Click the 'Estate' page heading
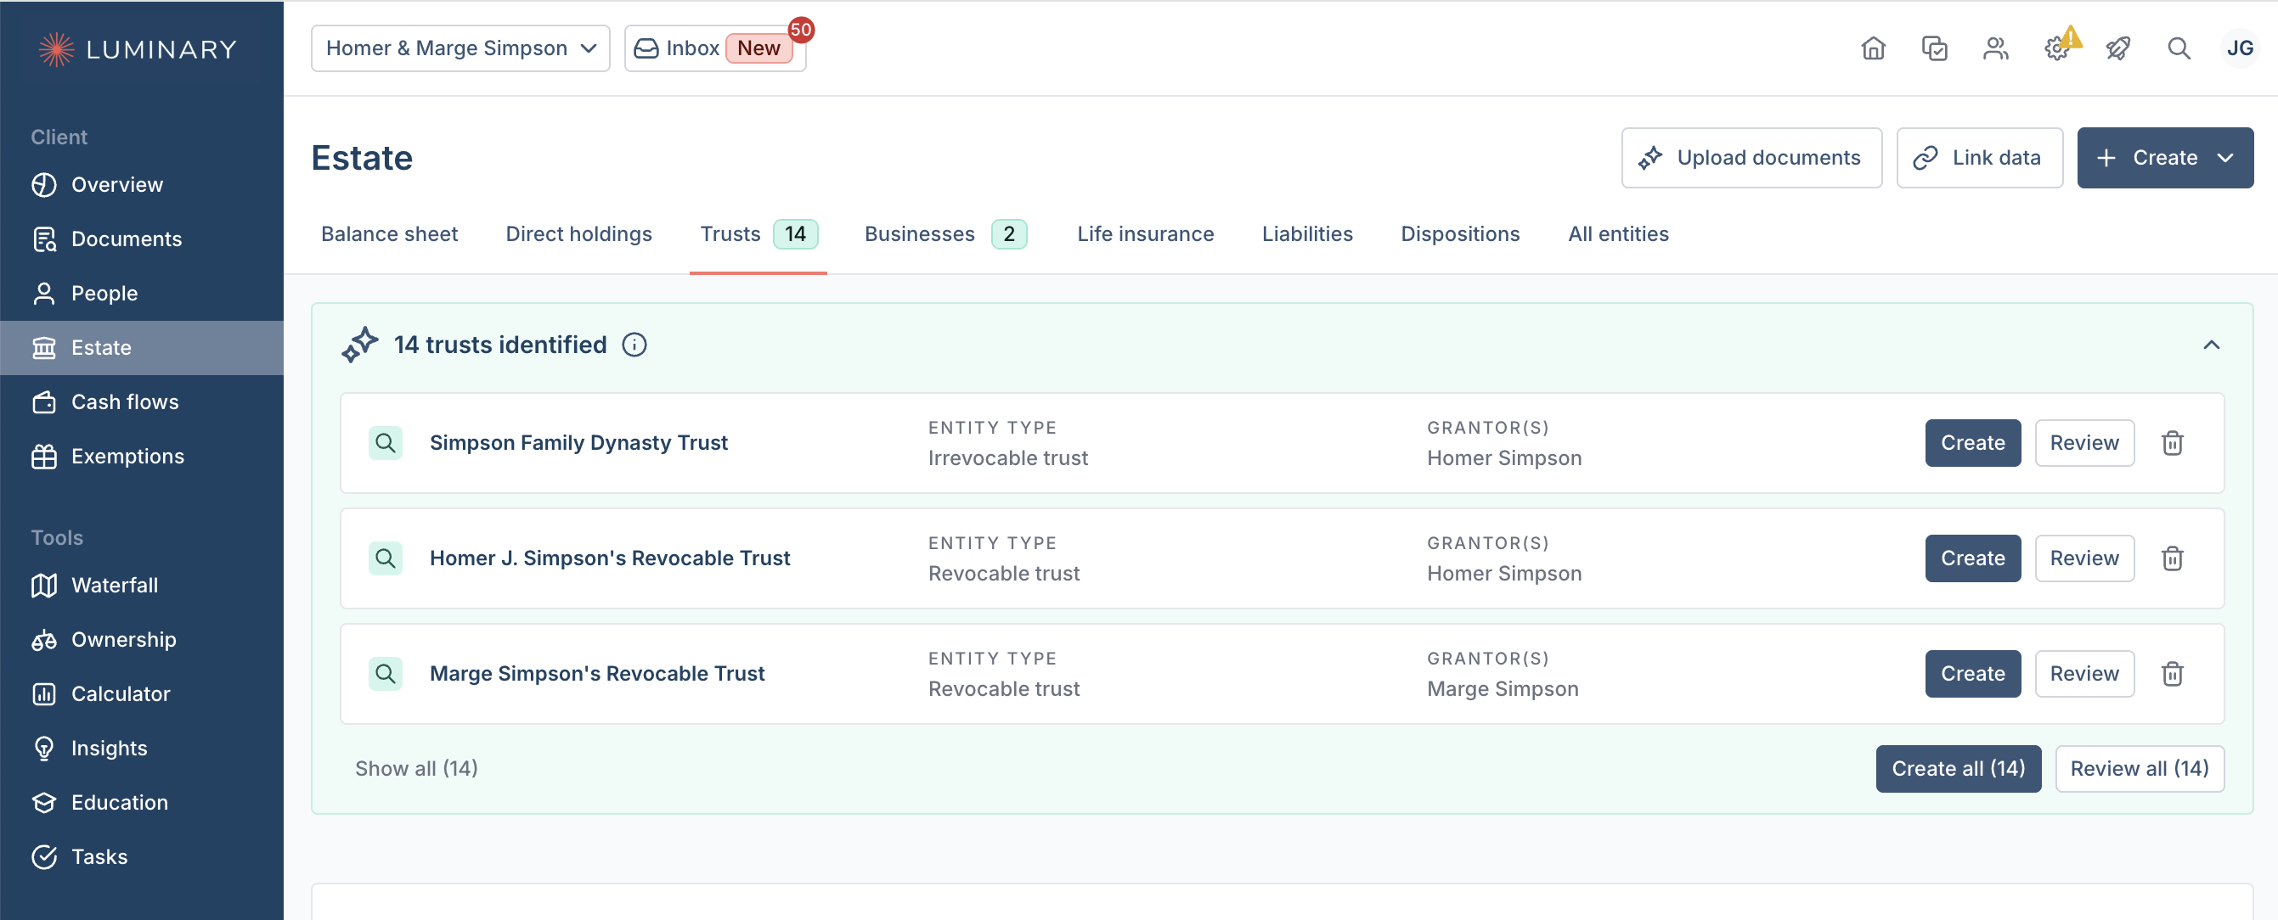Viewport: 2278px width, 920px height. (x=362, y=158)
